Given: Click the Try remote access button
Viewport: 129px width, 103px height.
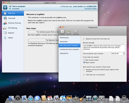Looking at the screenshot, I should pos(43,32).
